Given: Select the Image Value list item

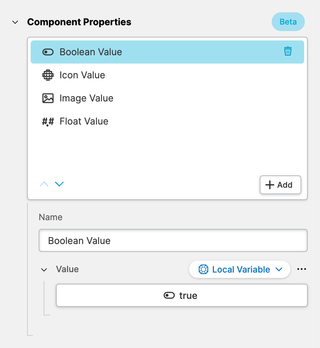Looking at the screenshot, I should pos(86,98).
